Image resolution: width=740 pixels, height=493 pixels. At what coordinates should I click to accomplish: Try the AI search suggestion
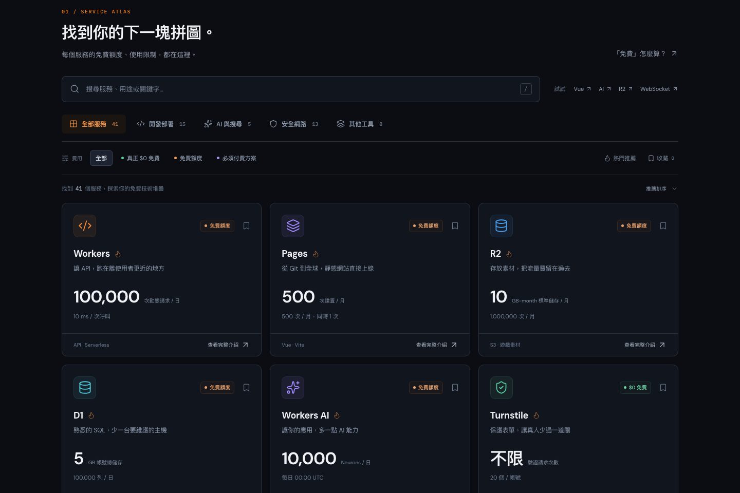pyautogui.click(x=605, y=89)
